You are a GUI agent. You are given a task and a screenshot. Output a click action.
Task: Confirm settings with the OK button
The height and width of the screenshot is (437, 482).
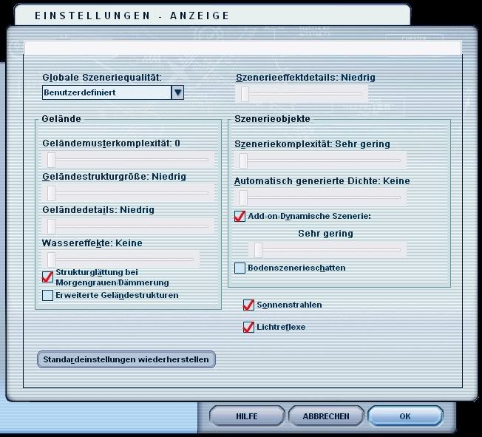point(404,416)
